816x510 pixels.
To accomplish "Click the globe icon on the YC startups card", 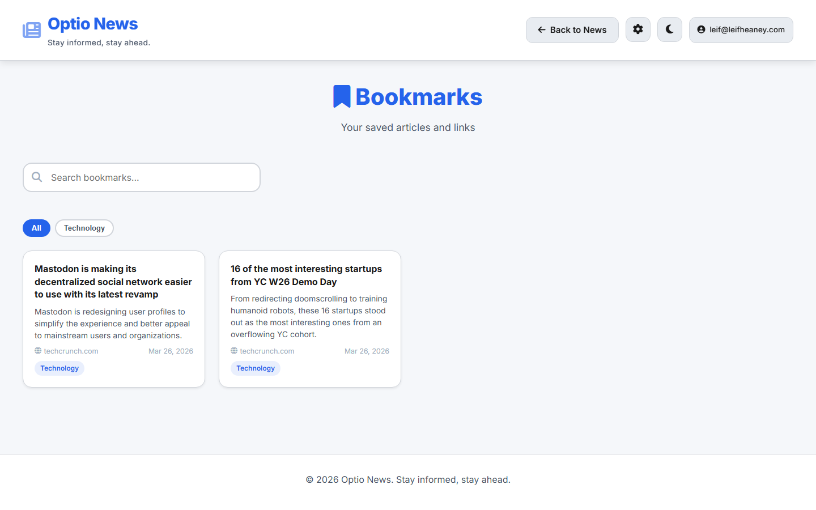I will (233, 351).
